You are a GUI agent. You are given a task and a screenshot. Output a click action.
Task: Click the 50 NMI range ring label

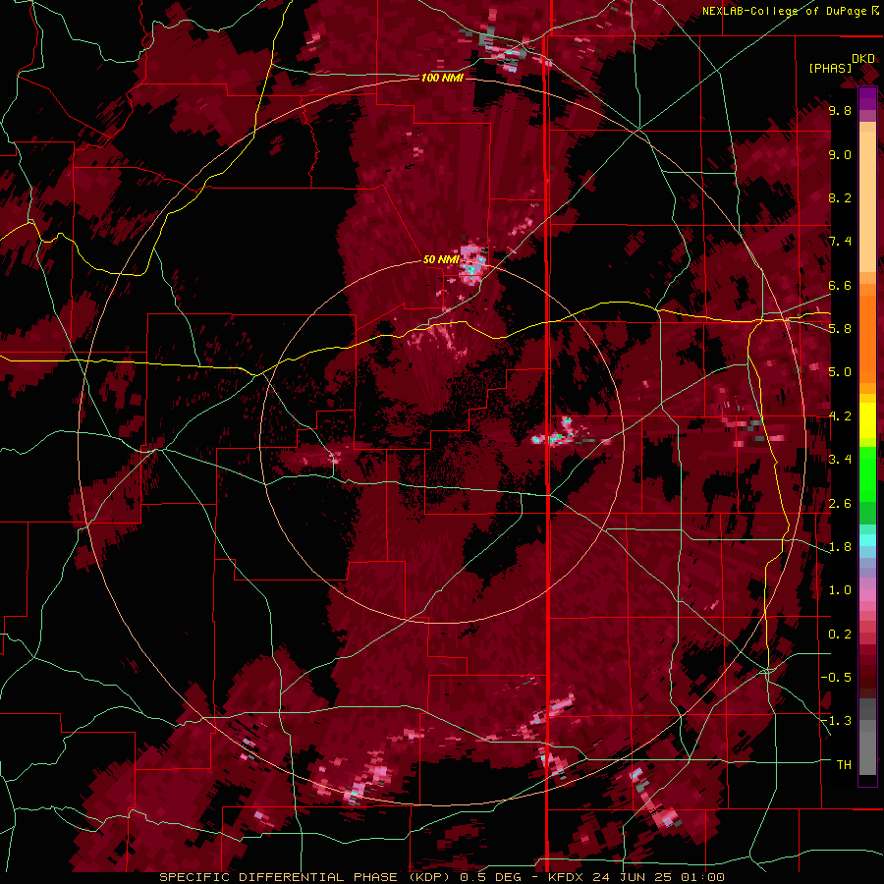click(441, 259)
